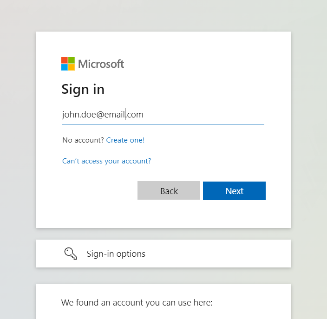Click the Microsoft four-square logo
Screen dimensions: 327x319
click(x=68, y=64)
